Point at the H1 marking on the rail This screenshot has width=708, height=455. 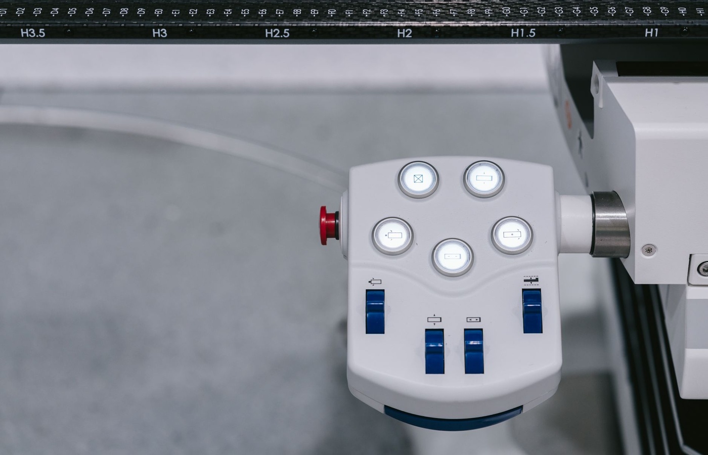[651, 33]
